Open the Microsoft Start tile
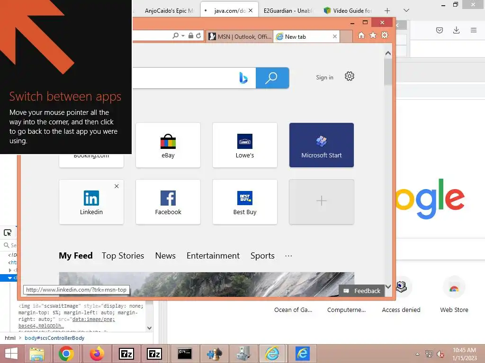Viewport: 485px width, 363px height. coord(322,145)
